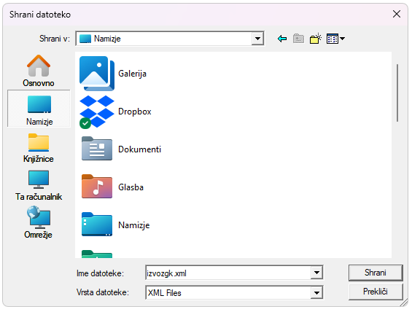412x312 pixels.
Task: Select Ta računalnik in the sidebar
Action: click(39, 185)
